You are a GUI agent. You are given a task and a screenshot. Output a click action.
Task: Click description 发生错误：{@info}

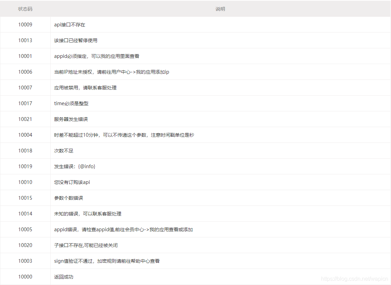tap(75, 166)
